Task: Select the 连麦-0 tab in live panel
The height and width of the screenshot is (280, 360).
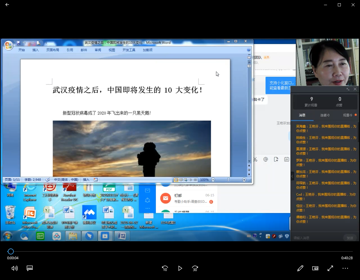Action: coord(325,115)
